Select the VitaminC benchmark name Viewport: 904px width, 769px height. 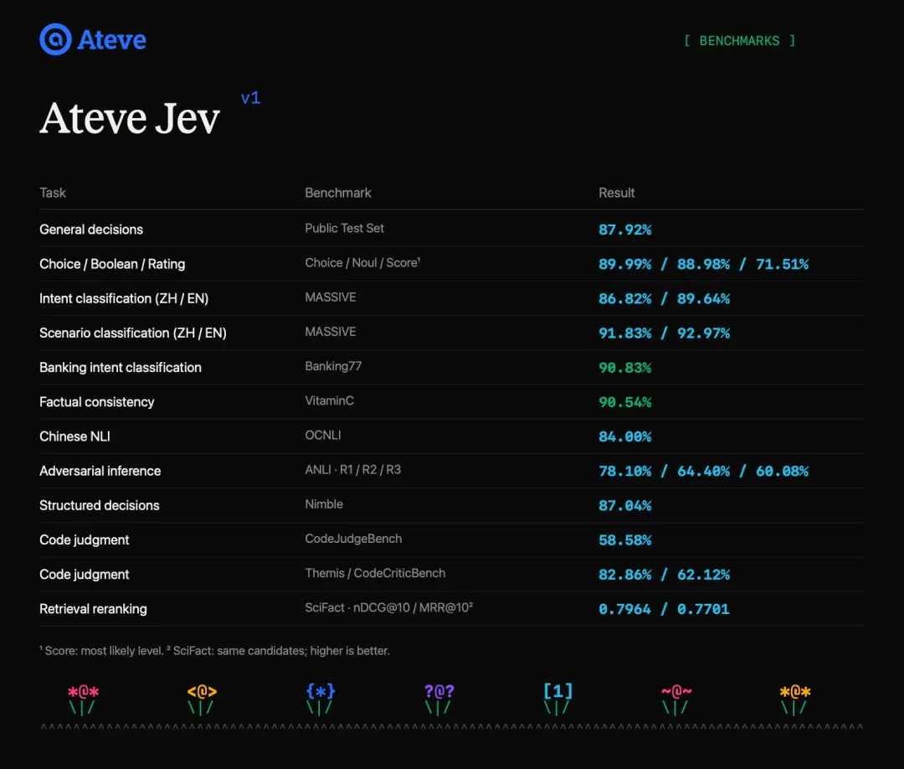(x=329, y=400)
